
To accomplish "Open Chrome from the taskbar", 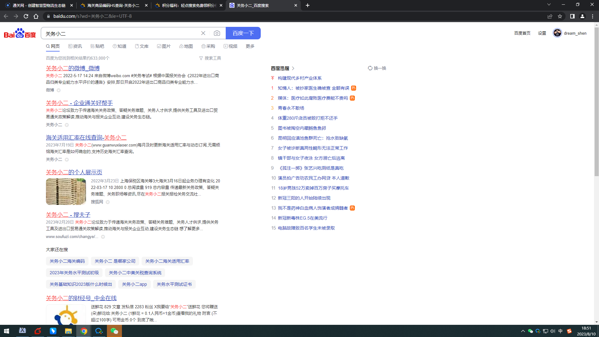I will point(84,331).
